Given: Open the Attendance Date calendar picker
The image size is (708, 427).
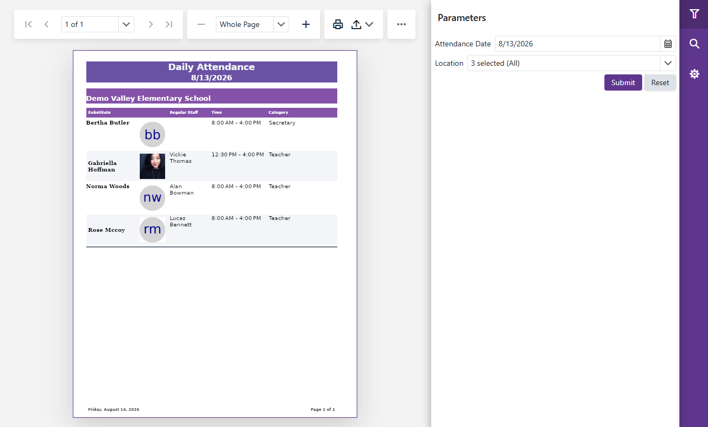Looking at the screenshot, I should [x=668, y=44].
